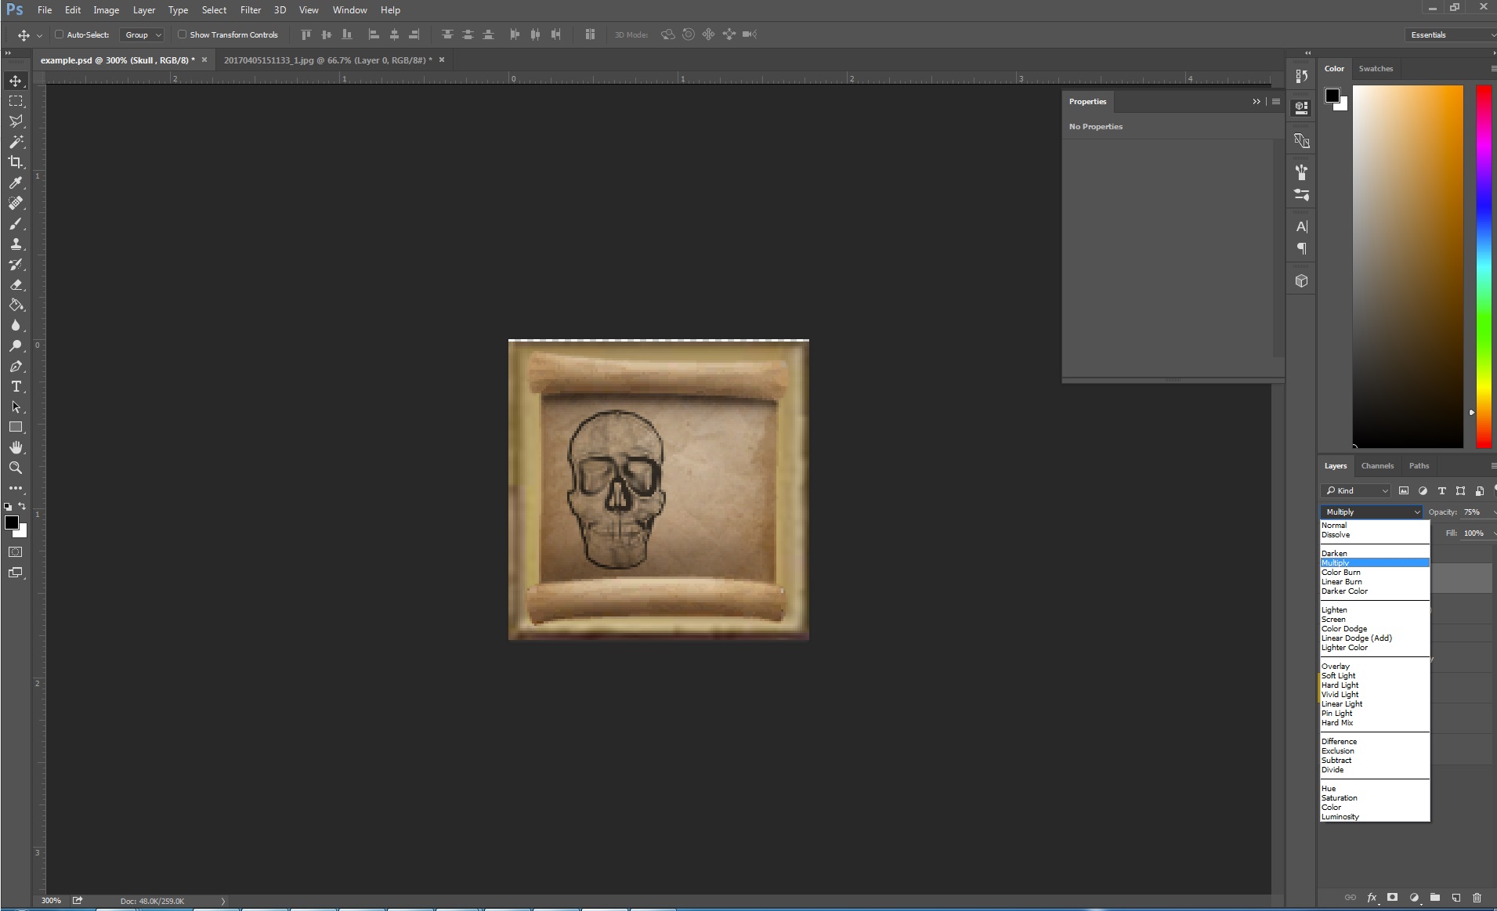Click the layer Opacity 75% field
Image resolution: width=1497 pixels, height=911 pixels.
(1473, 512)
